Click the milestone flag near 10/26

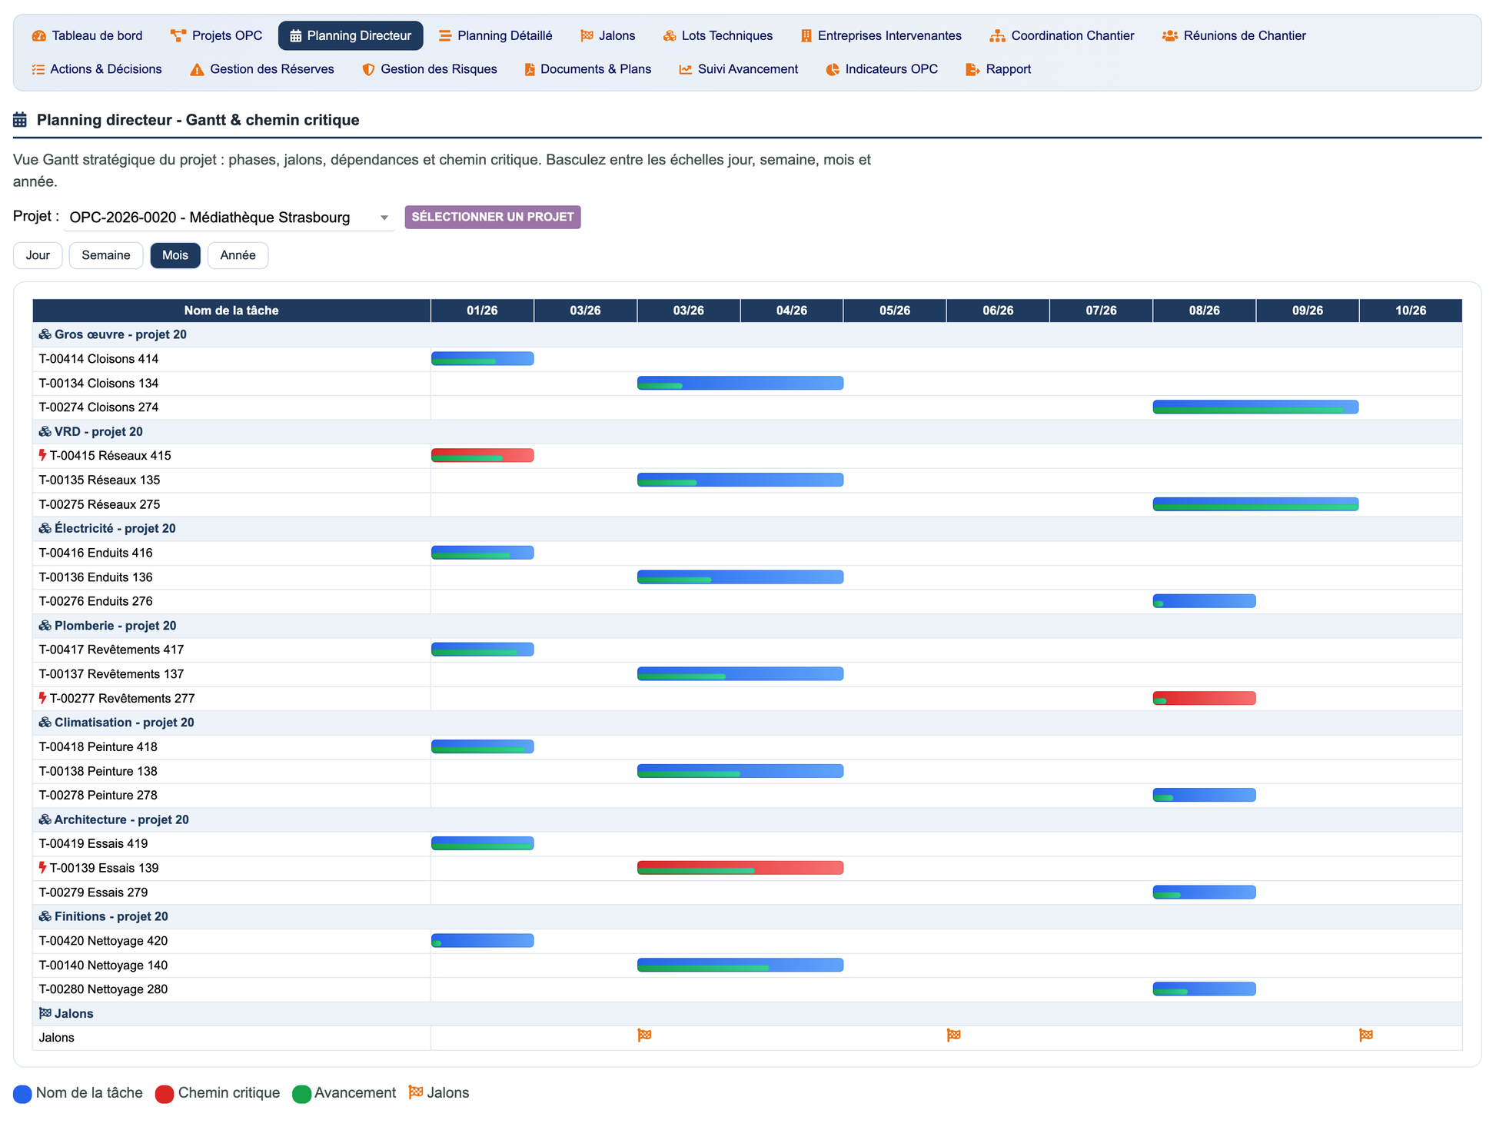(x=1366, y=1035)
